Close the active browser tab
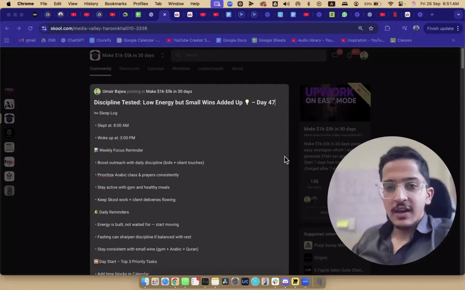Screen dimensions: 465x290 pos(164,14)
